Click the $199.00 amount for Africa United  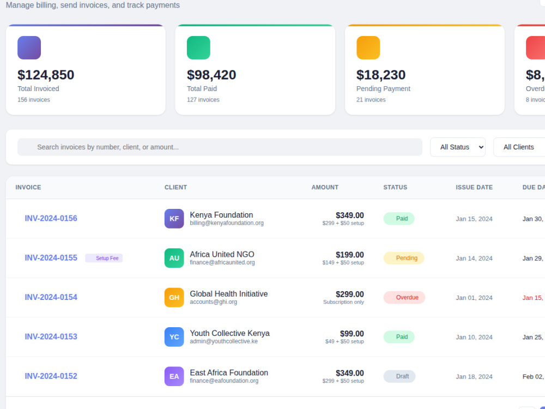coord(350,255)
